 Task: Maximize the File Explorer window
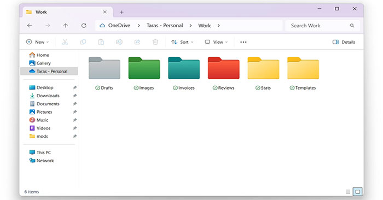(337, 9)
